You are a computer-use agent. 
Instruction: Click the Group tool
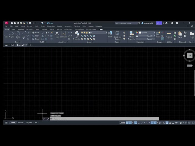[x=158, y=35]
